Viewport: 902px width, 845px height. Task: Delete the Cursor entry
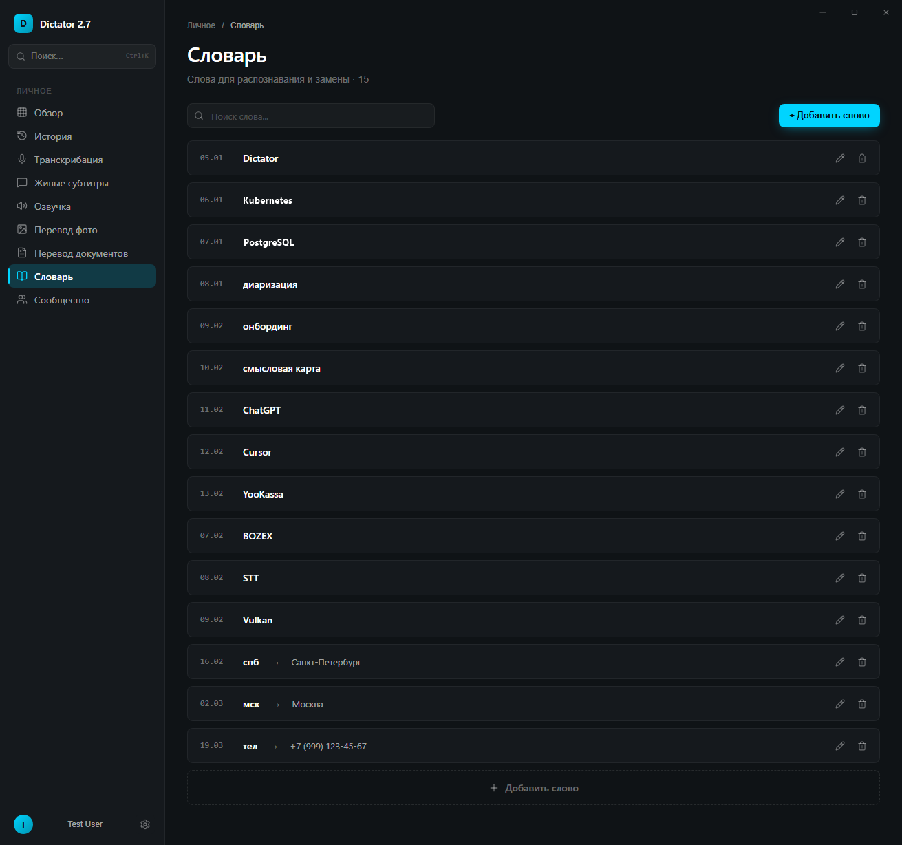click(862, 452)
